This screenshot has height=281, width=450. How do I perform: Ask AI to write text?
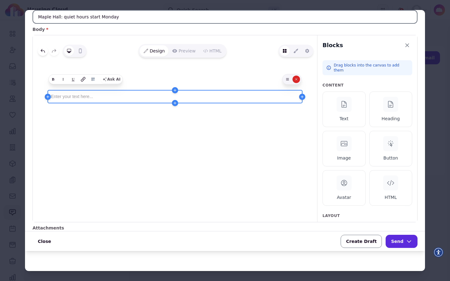pos(112,79)
